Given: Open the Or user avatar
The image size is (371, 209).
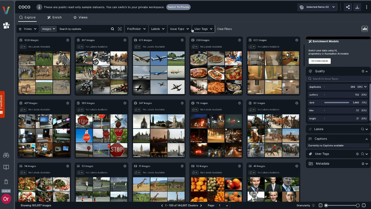Looking at the screenshot, I should coord(6,199).
